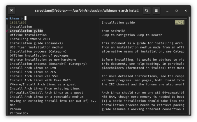Click 'From ArchWiki' in the preview
This screenshot has width=197, height=122.
[x=113, y=31]
